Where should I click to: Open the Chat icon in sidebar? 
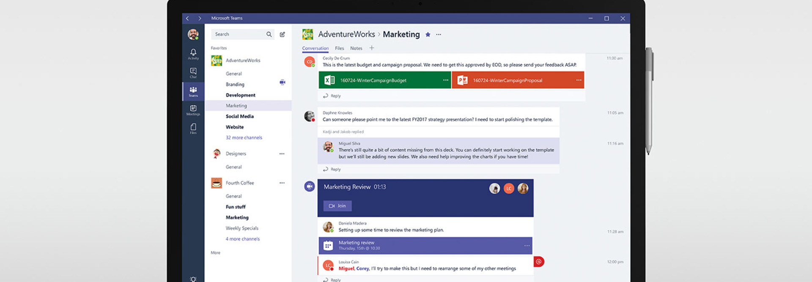(193, 73)
